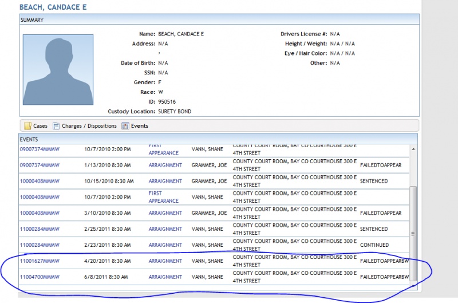This screenshot has width=458, height=303.
Task: Click FIRST APPEARANCE link for 10000408MMMW
Action: (x=163, y=197)
